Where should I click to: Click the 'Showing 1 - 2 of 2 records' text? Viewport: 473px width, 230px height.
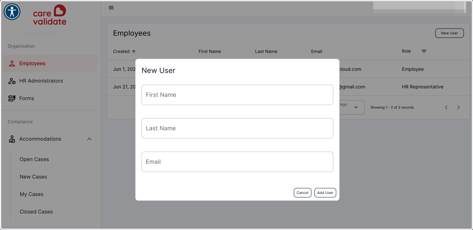point(392,107)
